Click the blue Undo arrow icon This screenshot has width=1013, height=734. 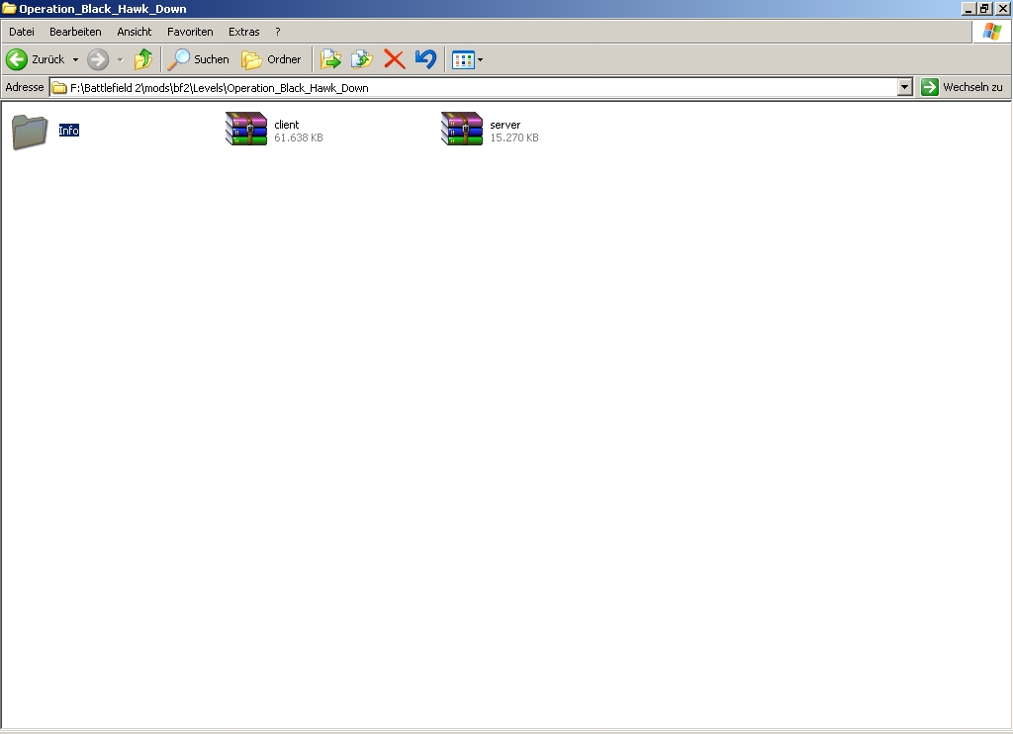(x=425, y=59)
